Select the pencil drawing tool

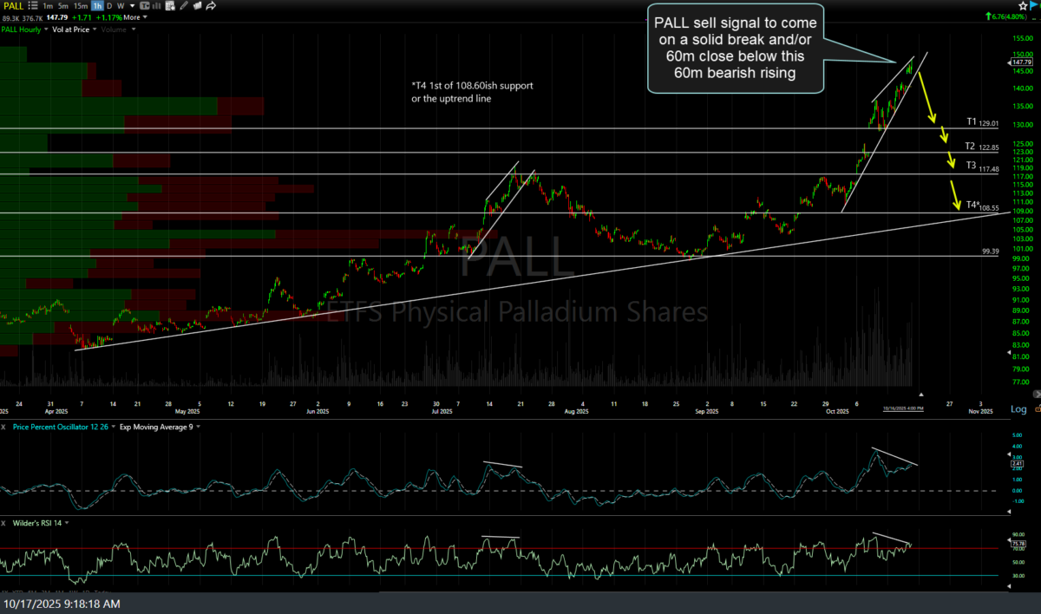click(185, 6)
